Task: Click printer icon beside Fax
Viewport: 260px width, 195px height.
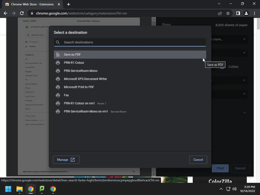Action: (x=58, y=95)
